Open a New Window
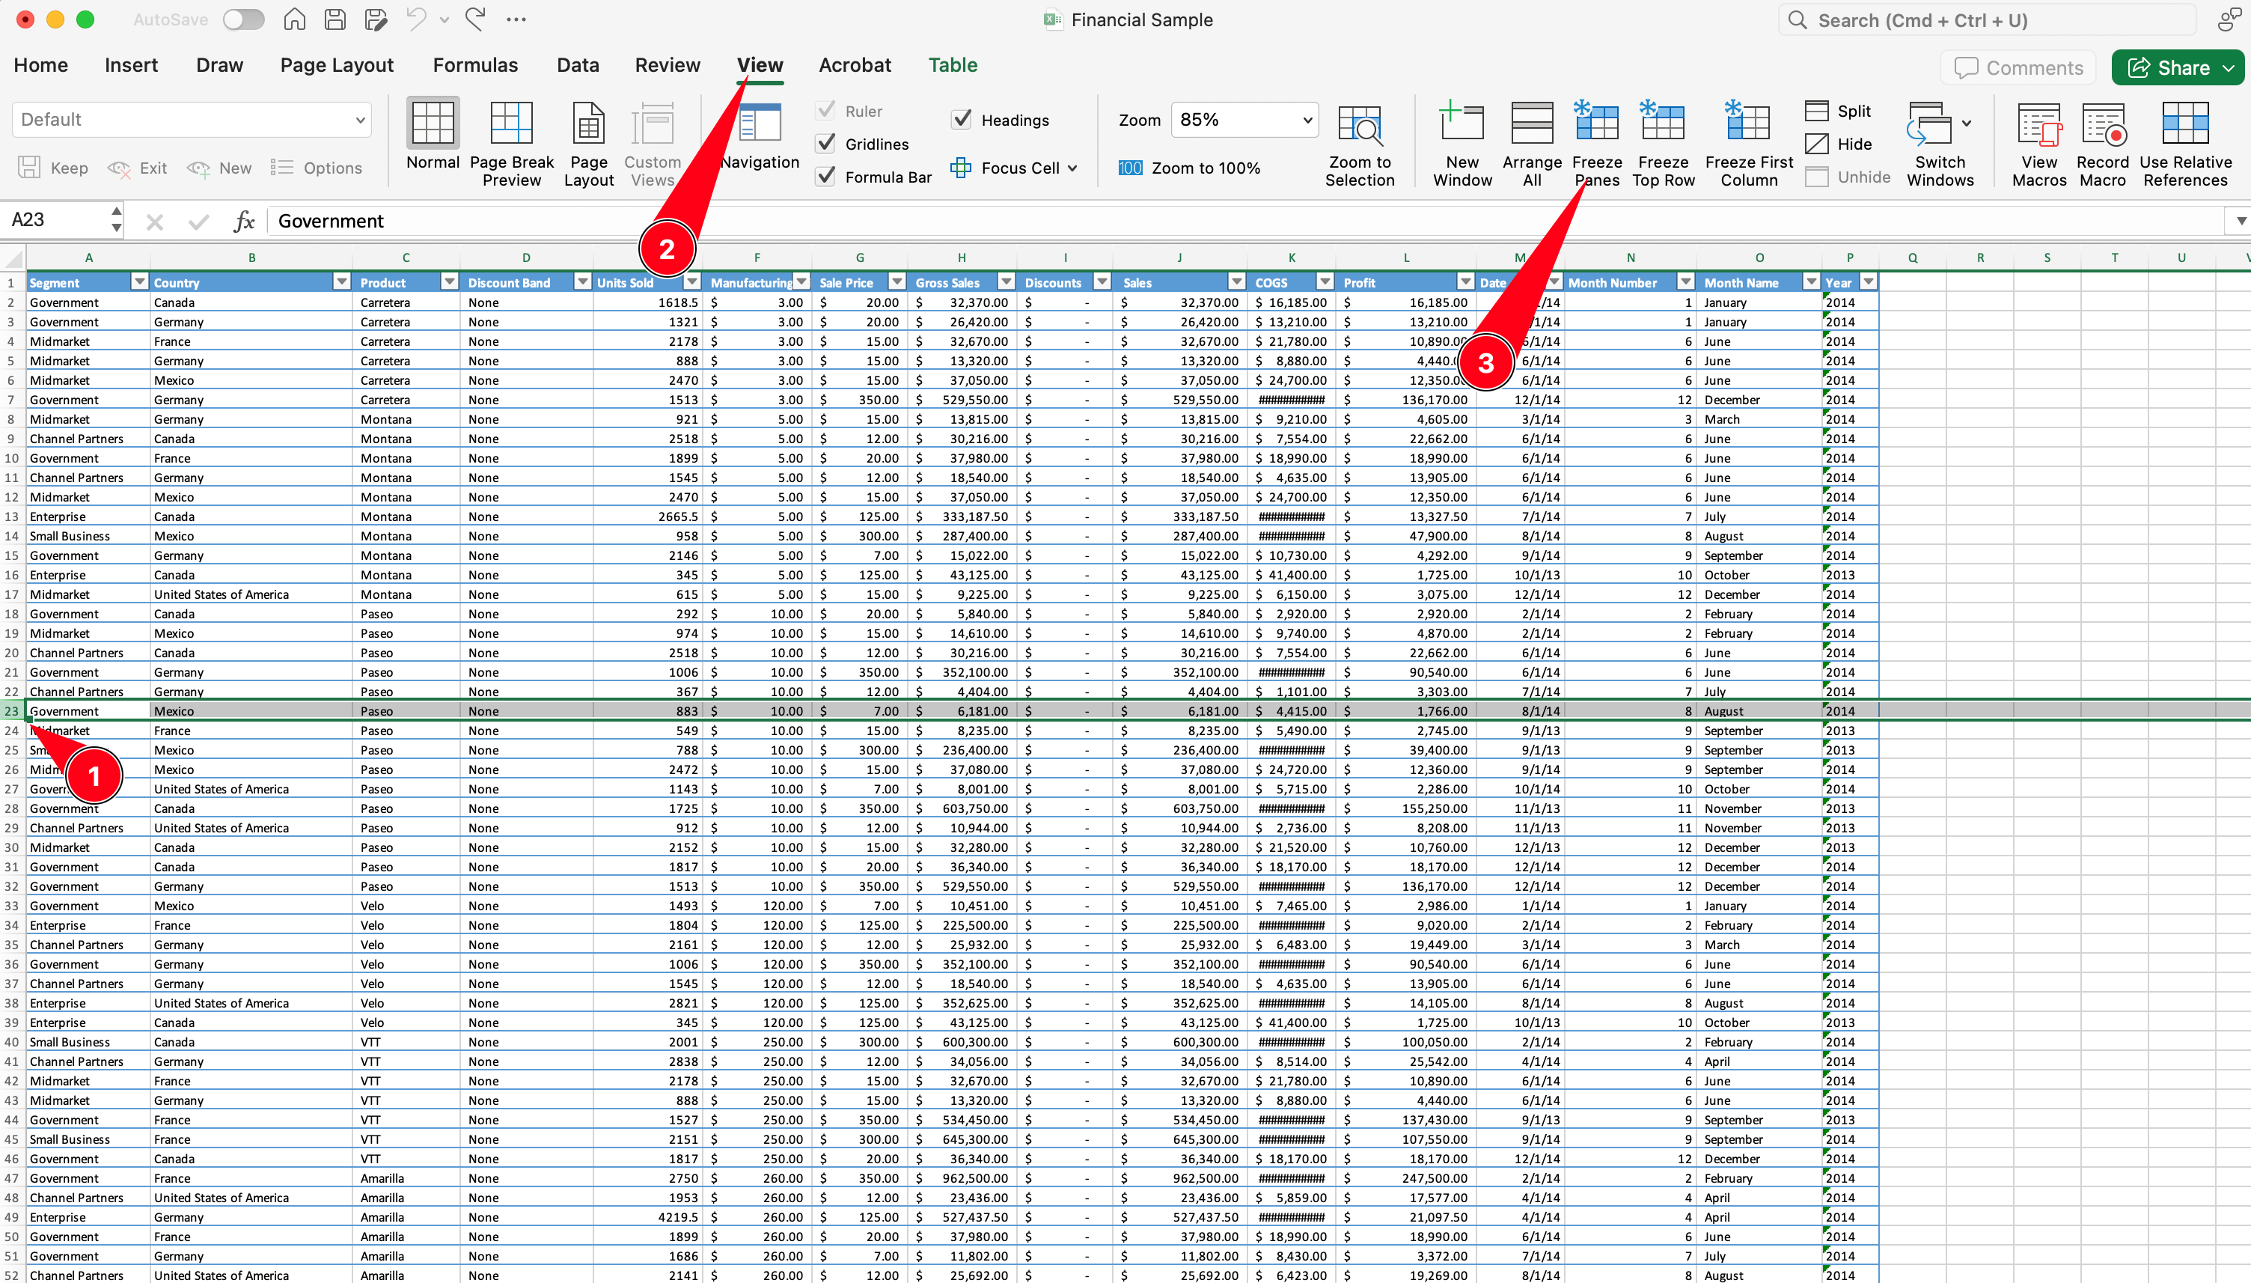 [x=1462, y=144]
